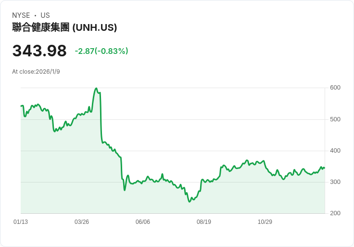Pick the 08/19 date axis label

(204, 222)
